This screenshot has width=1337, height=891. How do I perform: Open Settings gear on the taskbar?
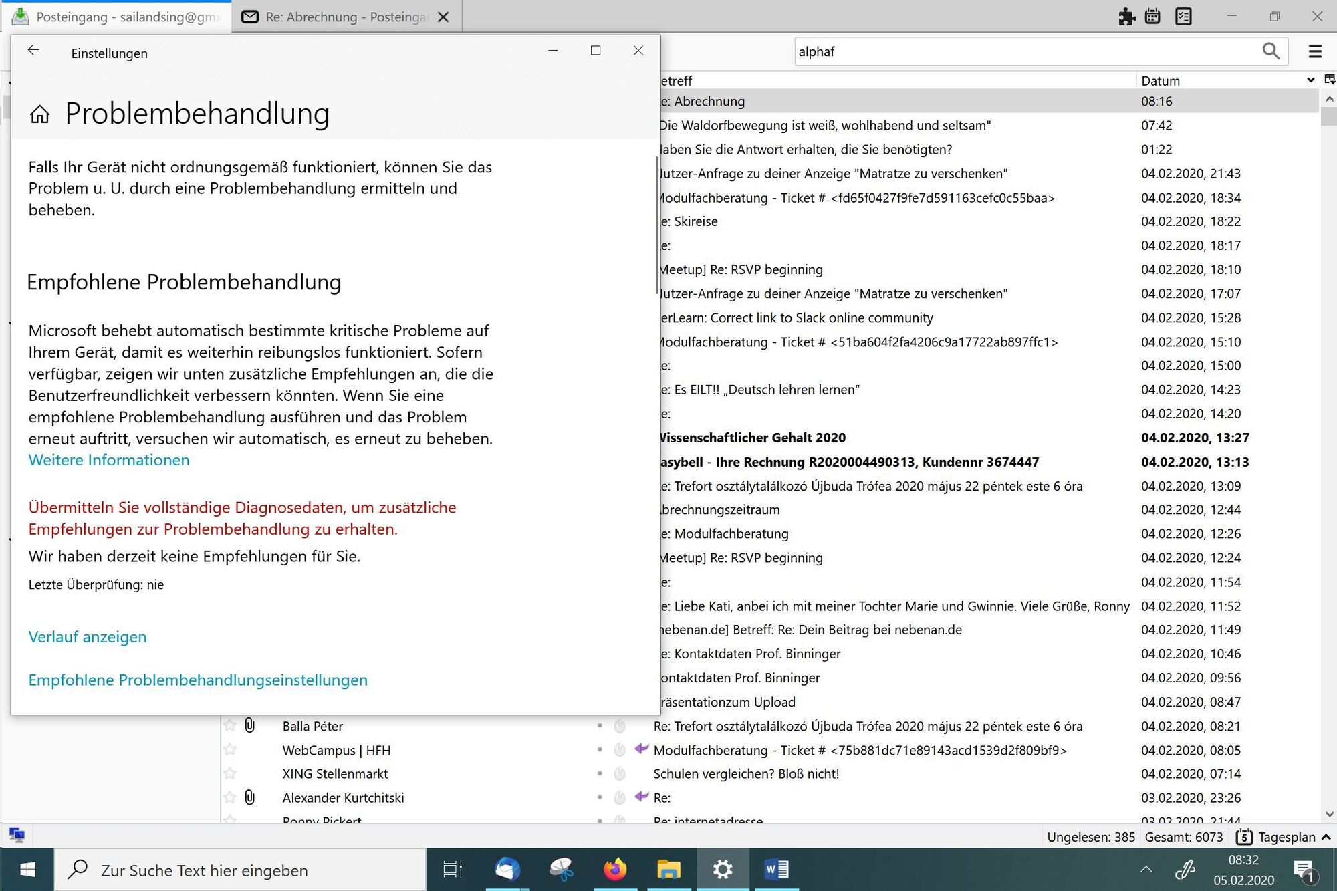tap(723, 870)
